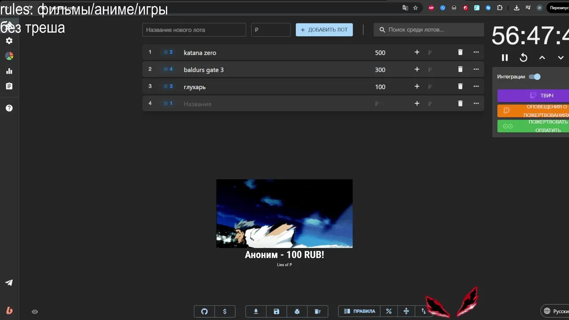This screenshot has height=320, width=569.
Task: Click the 300 amount of baldurs gate 3
Action: point(380,70)
